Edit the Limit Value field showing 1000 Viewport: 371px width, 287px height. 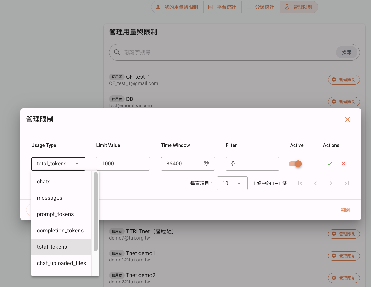coord(123,164)
